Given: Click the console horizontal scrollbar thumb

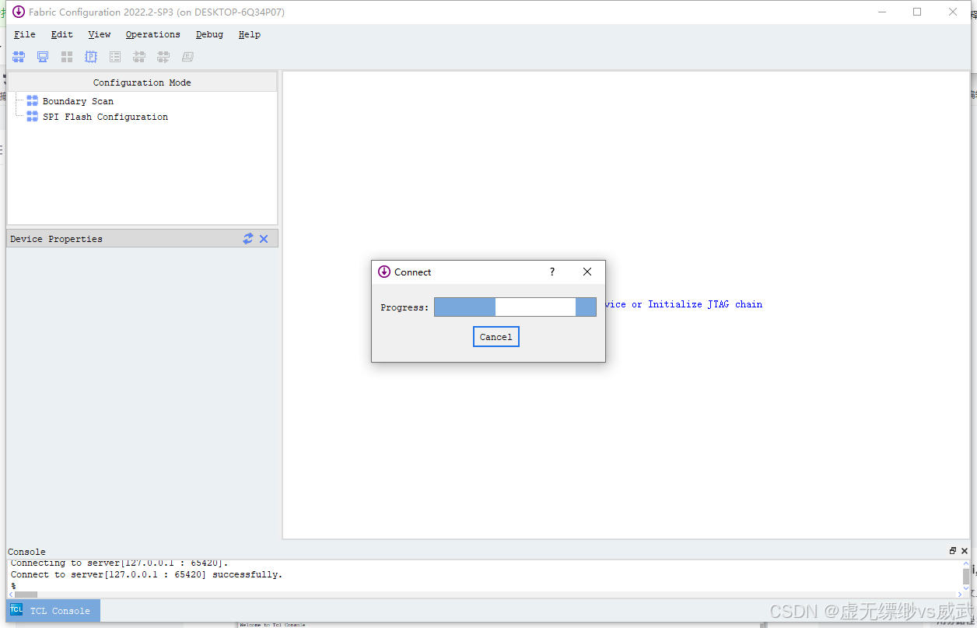Looking at the screenshot, I should pos(26,595).
